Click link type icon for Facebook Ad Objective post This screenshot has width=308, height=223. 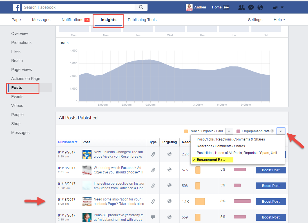click(153, 170)
